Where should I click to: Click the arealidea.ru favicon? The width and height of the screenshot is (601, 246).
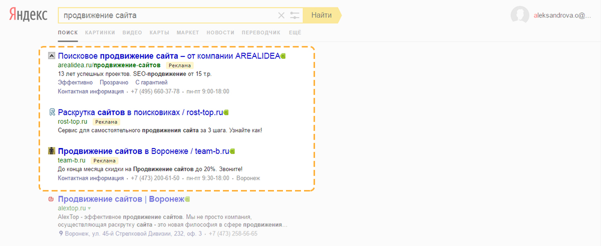(51, 56)
